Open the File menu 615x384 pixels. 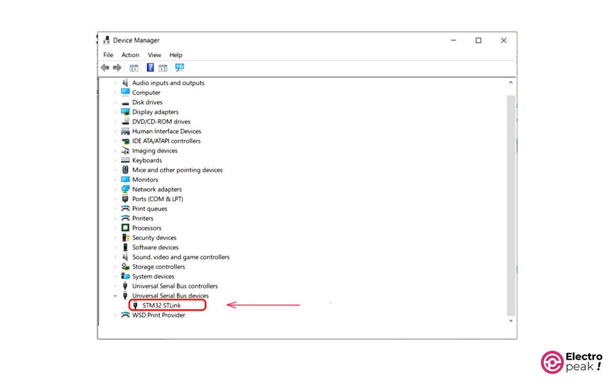pos(108,55)
